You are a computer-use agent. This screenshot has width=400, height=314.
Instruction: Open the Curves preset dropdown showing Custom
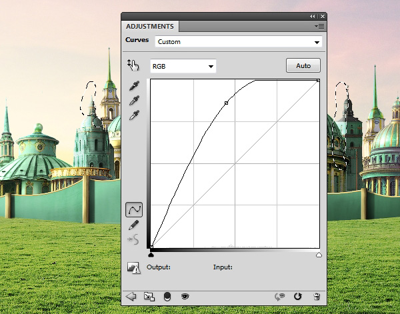(x=239, y=42)
